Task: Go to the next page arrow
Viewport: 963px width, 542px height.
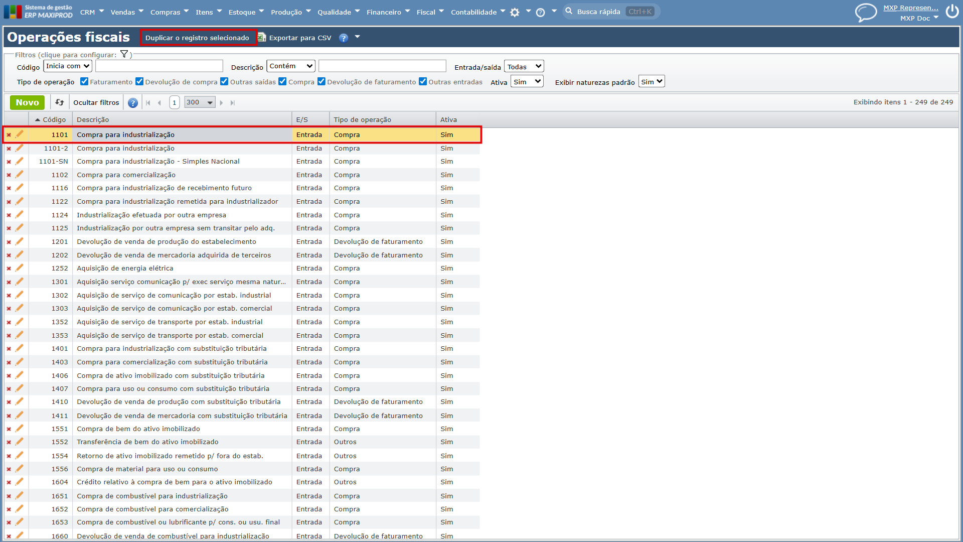Action: (x=221, y=103)
